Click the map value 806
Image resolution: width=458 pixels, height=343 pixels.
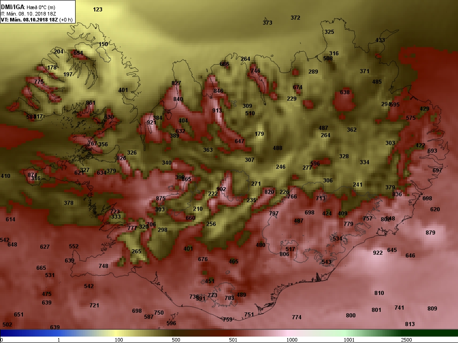[x=284, y=254]
